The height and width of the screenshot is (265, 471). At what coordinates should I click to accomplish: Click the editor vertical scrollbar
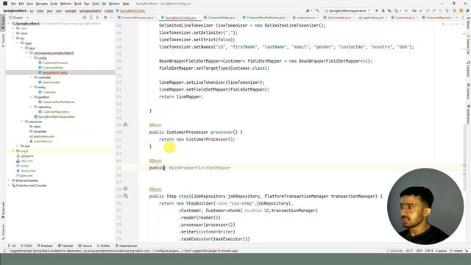464,157
